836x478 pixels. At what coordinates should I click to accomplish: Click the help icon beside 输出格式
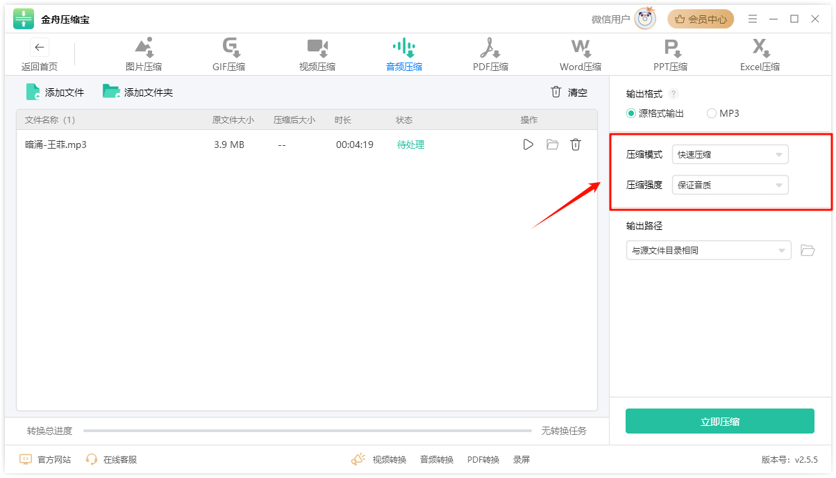click(x=674, y=94)
